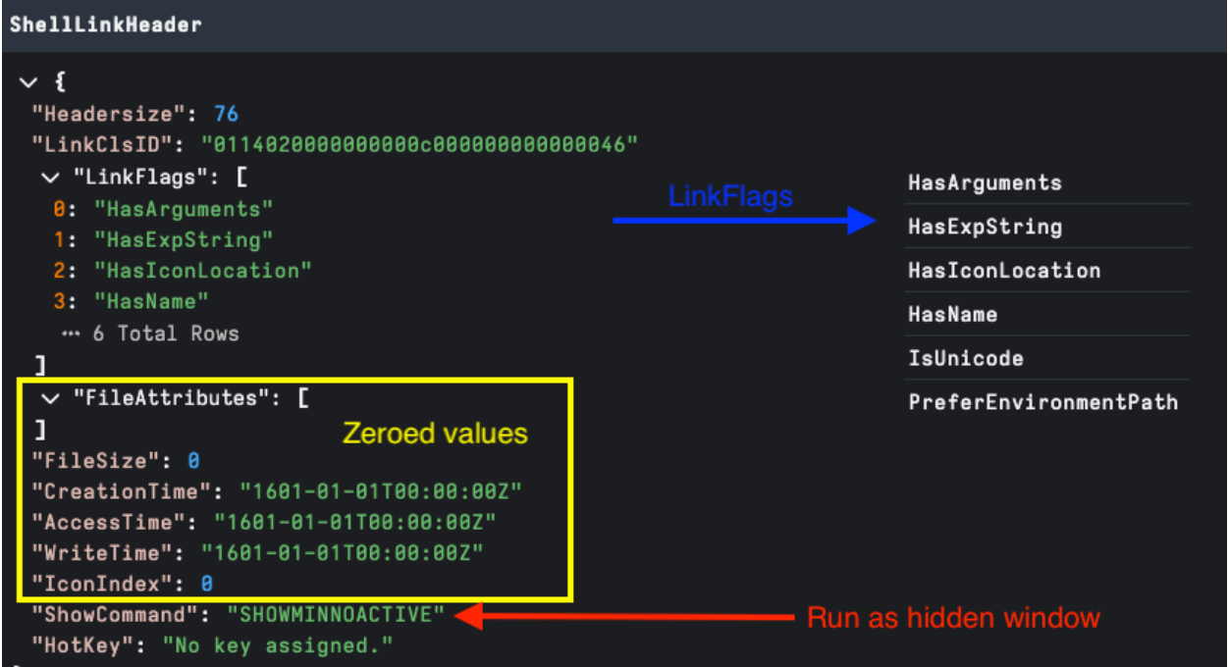
Task: Collapse the FileAttributes array chevron
Action: point(50,398)
